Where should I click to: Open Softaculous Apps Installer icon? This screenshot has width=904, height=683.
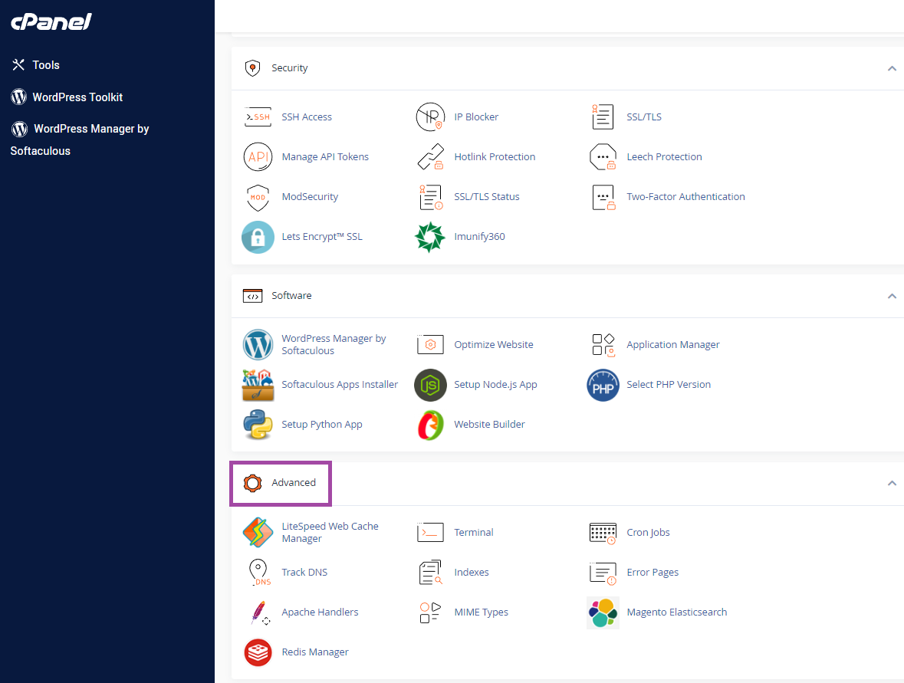point(258,385)
